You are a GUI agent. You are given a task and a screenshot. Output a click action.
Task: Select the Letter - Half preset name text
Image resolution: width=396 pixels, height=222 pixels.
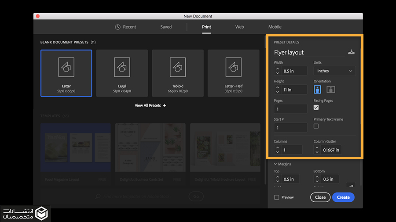pyautogui.click(x=234, y=86)
